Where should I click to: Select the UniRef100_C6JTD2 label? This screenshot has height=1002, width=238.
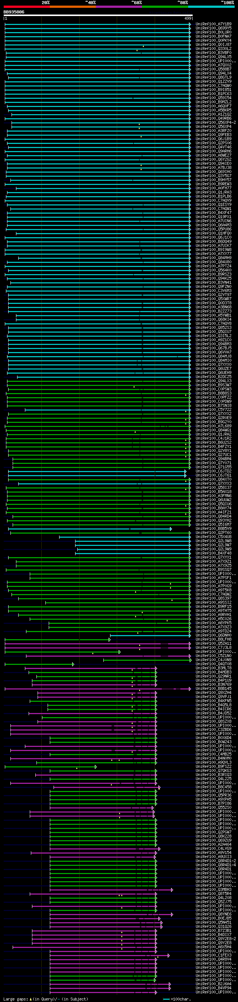tap(213, 471)
